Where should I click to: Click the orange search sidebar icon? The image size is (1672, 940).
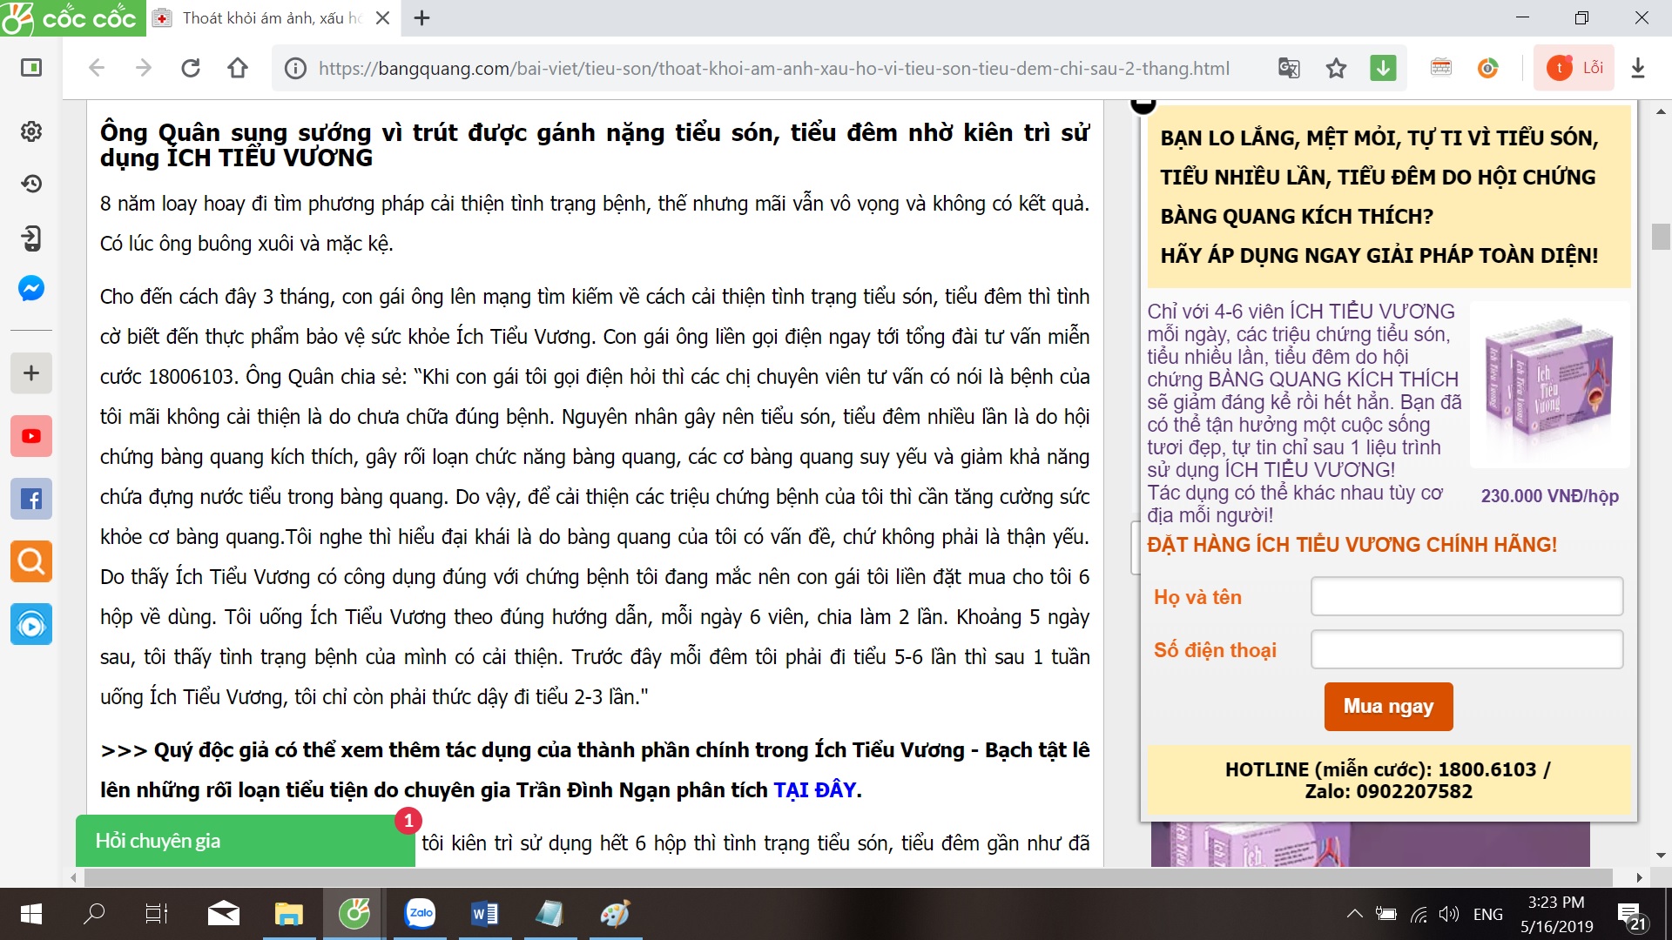(31, 561)
